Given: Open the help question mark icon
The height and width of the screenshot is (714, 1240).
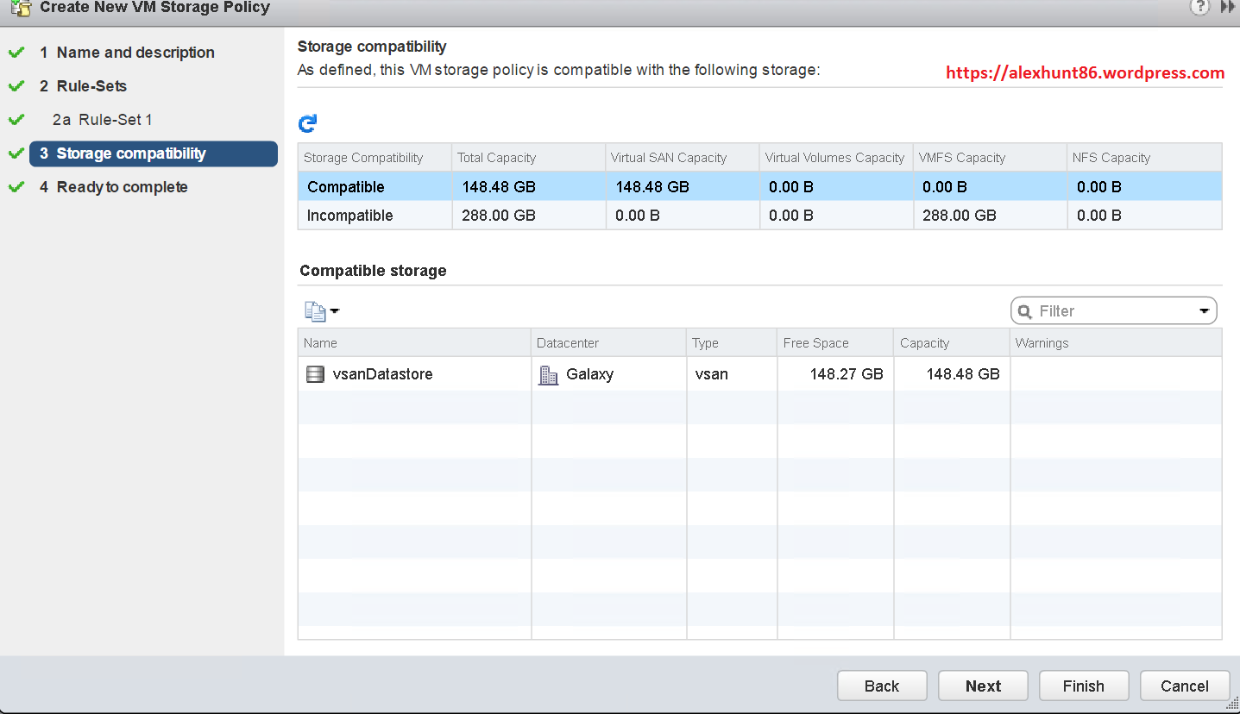Looking at the screenshot, I should click(x=1199, y=7).
